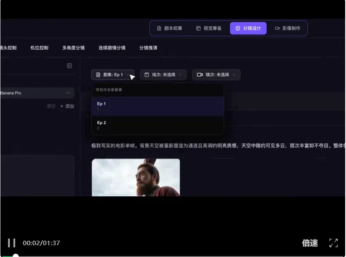
Task: Click the video progress slider handle
Action: point(15,256)
